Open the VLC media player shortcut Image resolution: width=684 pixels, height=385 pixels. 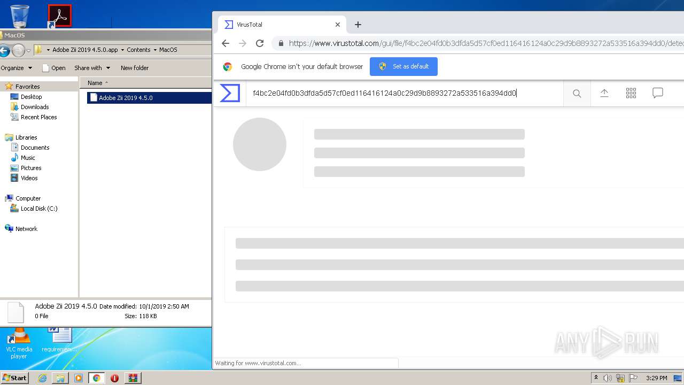(19, 344)
